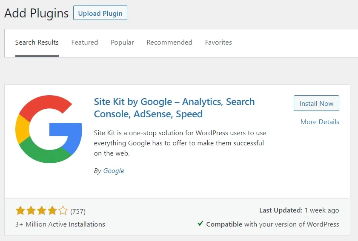Image resolution: width=358 pixels, height=241 pixels.
Task: Click the fourth rating star
Action: (x=52, y=210)
